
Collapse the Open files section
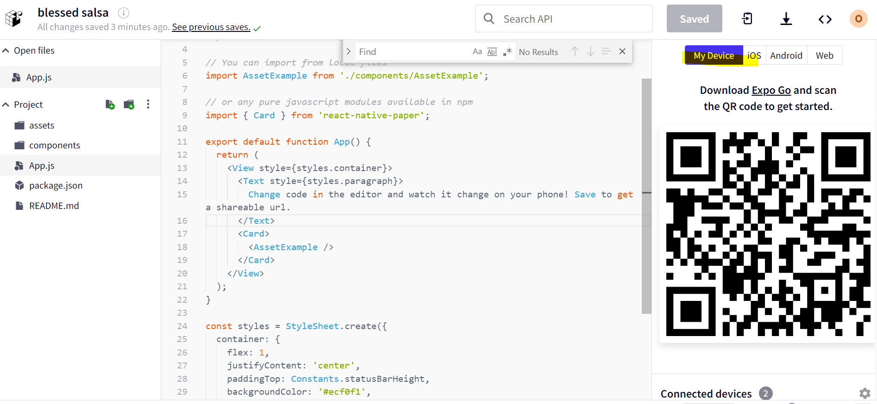point(6,50)
